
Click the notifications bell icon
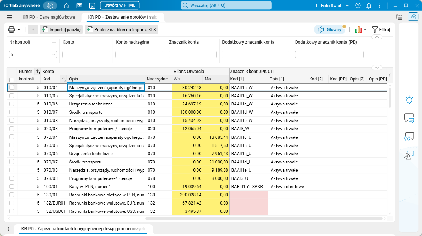[369, 5]
